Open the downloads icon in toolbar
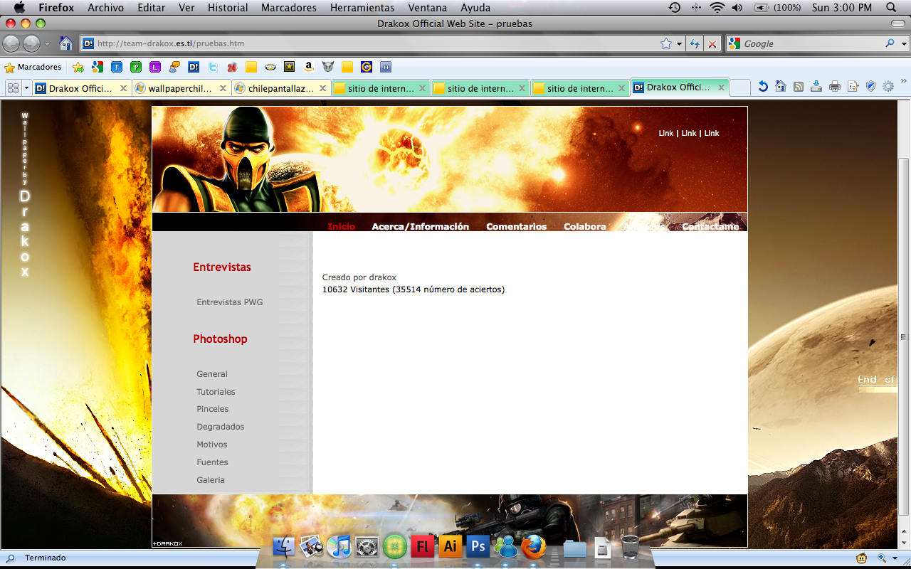The image size is (911, 569). tap(816, 87)
